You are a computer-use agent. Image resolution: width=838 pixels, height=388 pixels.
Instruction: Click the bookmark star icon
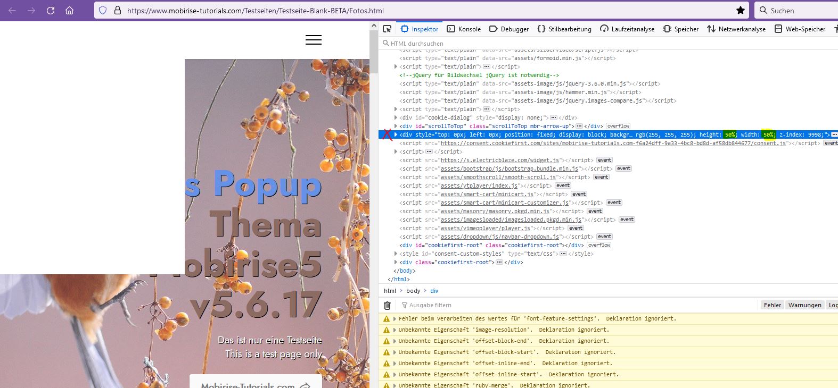click(740, 11)
